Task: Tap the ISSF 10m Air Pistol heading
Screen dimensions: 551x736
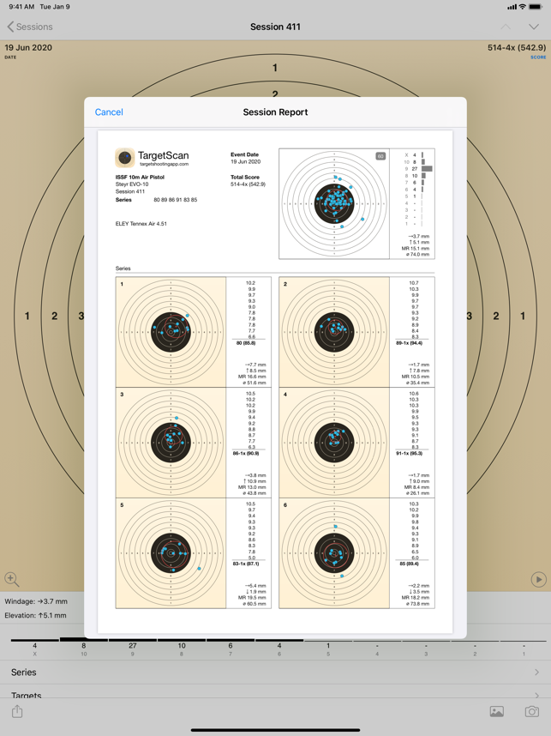Action: pos(140,177)
